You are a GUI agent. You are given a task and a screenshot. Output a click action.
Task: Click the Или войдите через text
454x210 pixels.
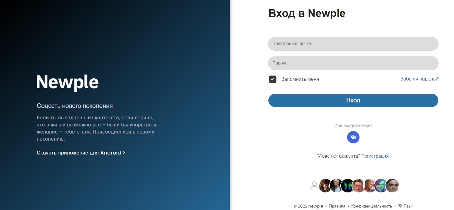click(x=353, y=126)
